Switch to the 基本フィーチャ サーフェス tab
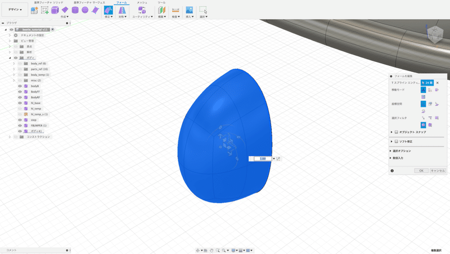 point(89,2)
